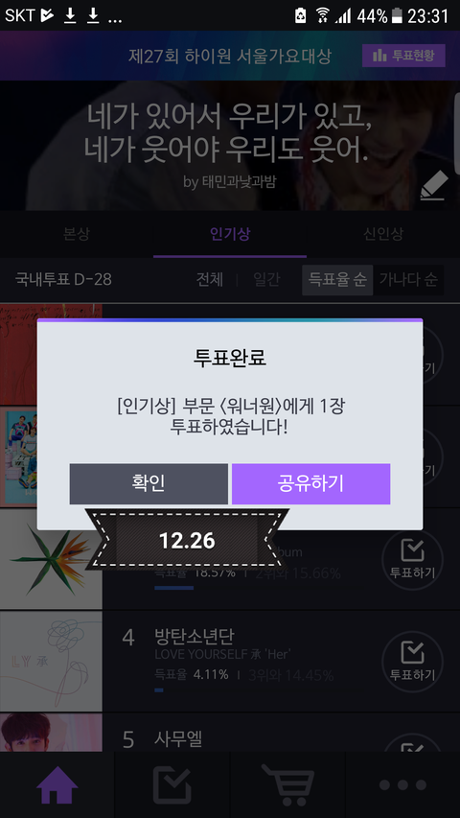
Task: Open the vote checkbox icon in bottom bar
Action: 172,784
